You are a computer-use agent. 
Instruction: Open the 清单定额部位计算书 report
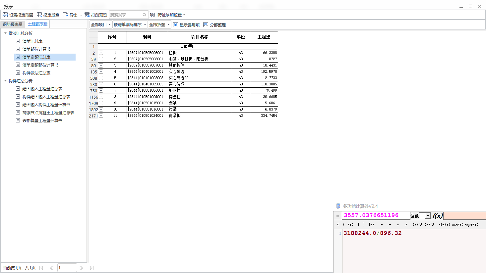(40, 65)
